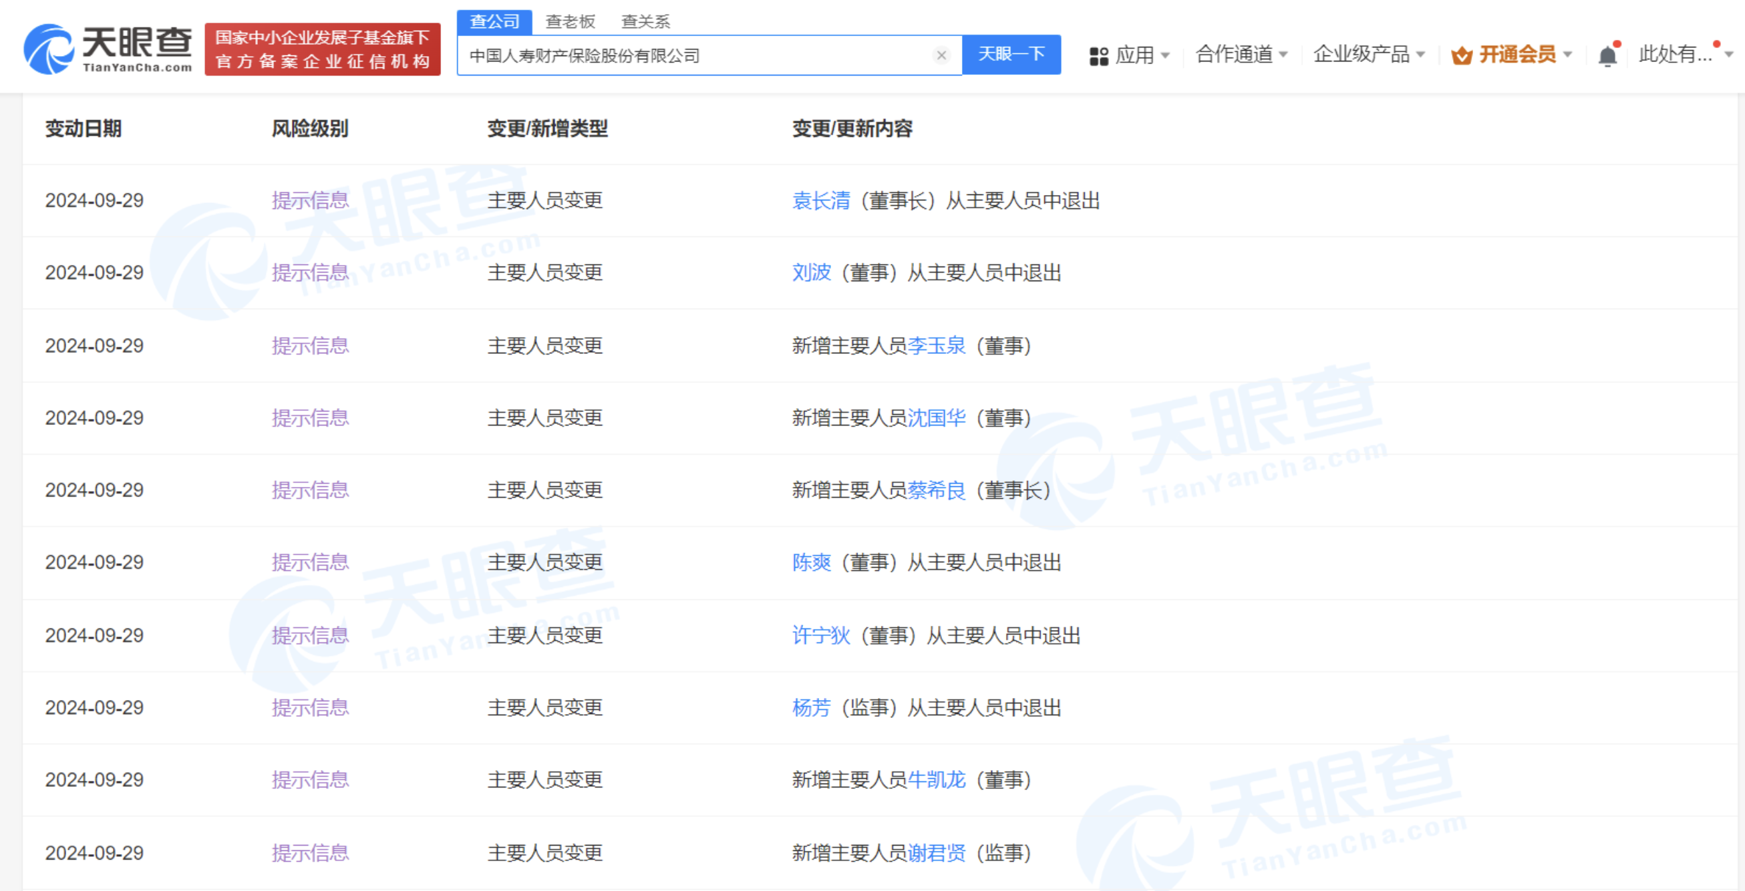The image size is (1745, 891).
Task: Click 提示信息 risk level in first row
Action: 310,200
